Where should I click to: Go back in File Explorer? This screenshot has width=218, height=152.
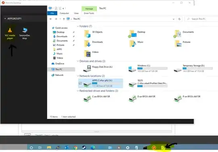click(x=50, y=19)
